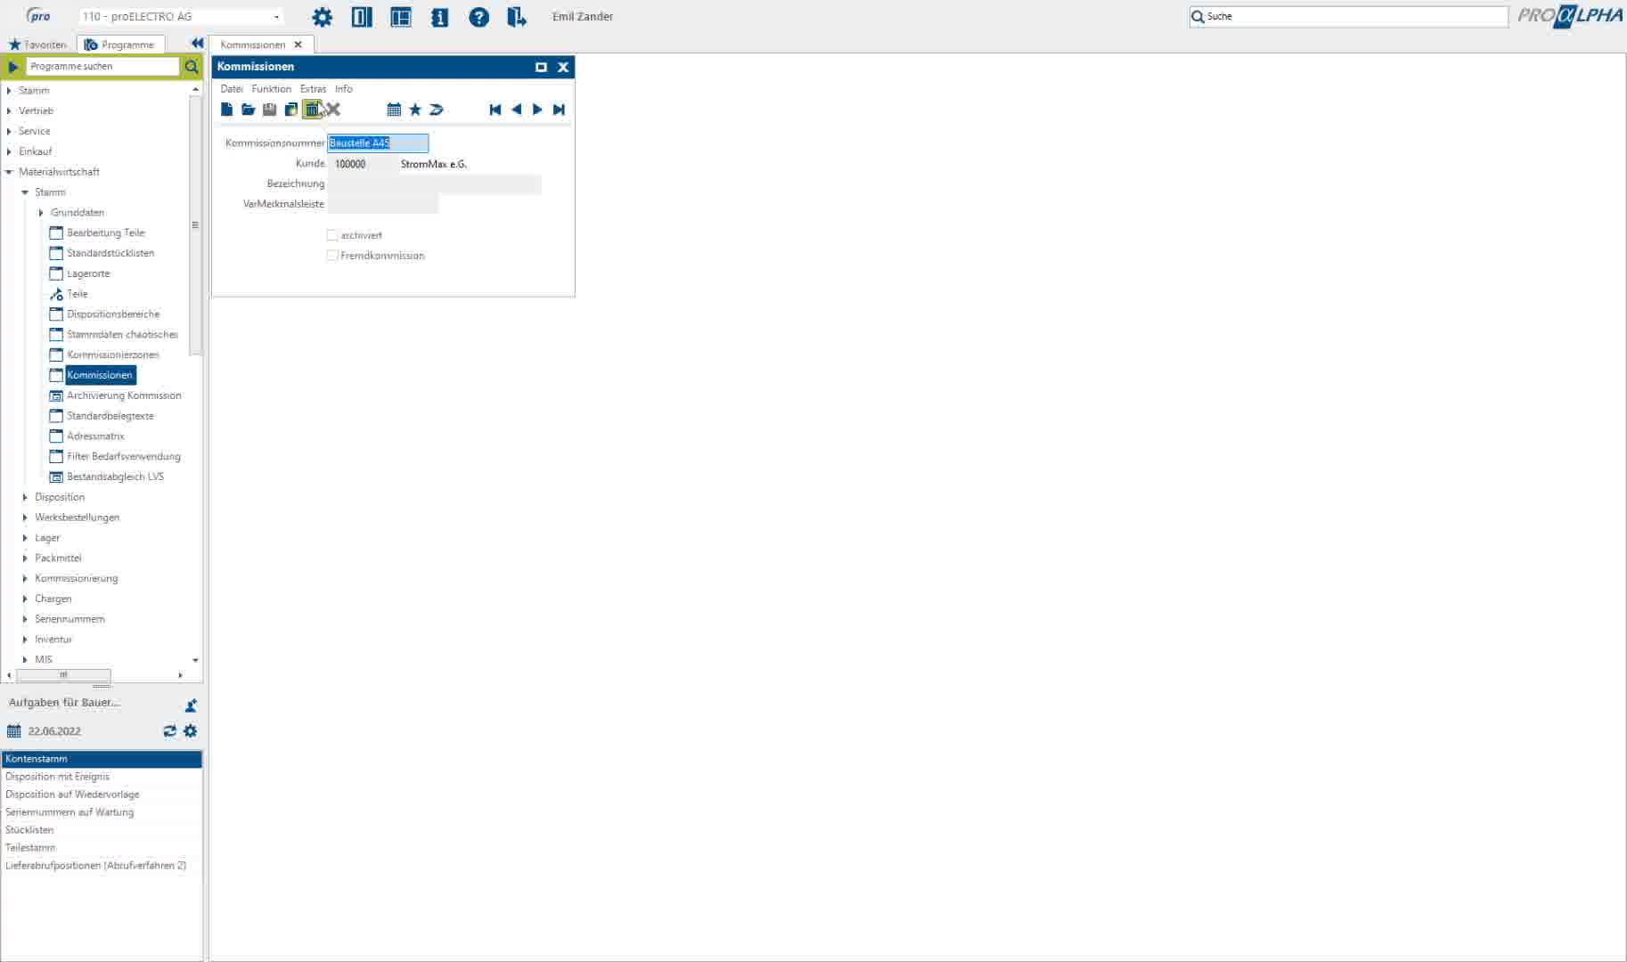Viewport: 1627px width, 962px height.
Task: Switch to the Programme tab
Action: coord(120,45)
